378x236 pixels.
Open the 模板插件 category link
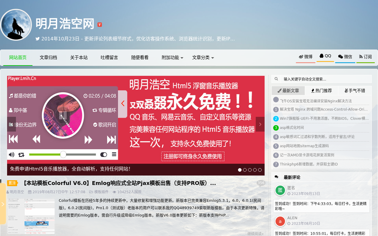pos(101,192)
